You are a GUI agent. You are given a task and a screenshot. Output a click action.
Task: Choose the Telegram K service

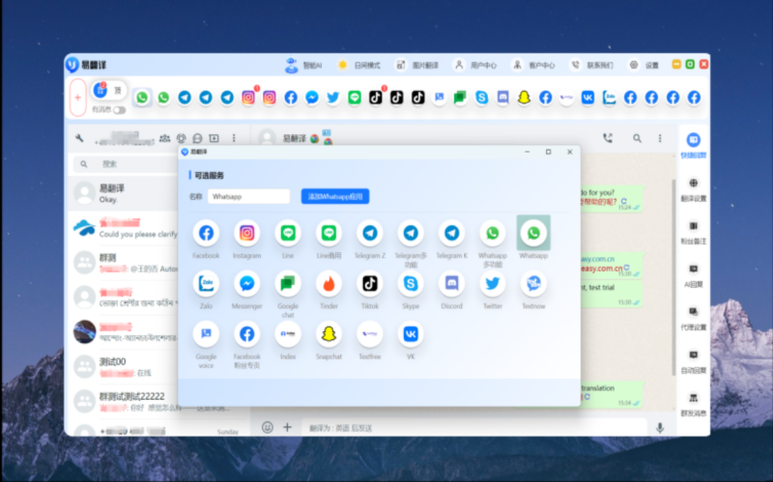[x=451, y=234]
